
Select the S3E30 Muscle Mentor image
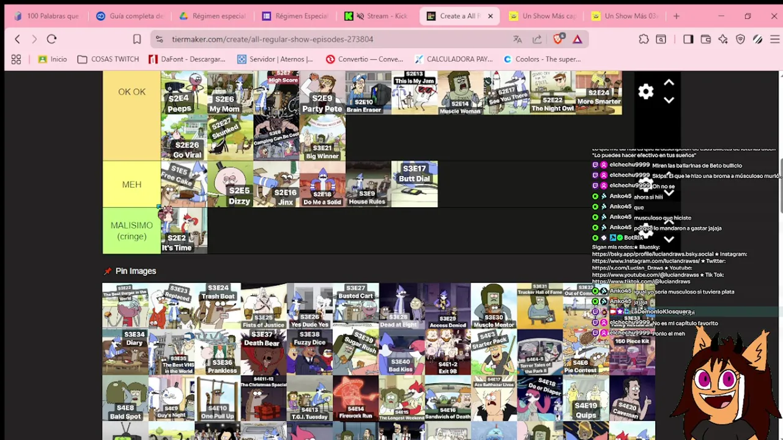point(494,306)
